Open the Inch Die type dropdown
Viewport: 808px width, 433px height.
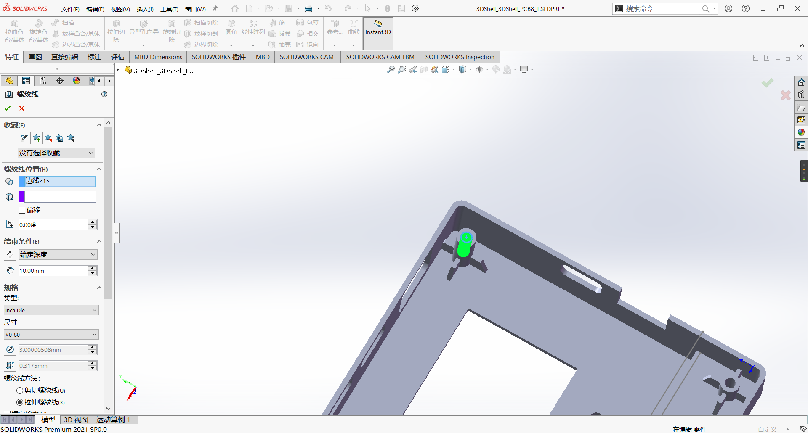click(x=51, y=310)
